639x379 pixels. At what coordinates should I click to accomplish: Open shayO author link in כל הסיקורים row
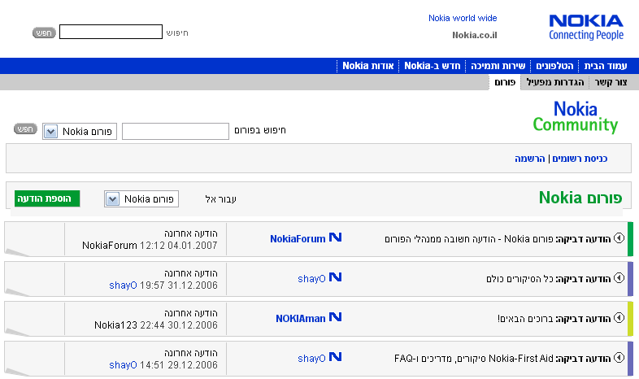tap(311, 279)
